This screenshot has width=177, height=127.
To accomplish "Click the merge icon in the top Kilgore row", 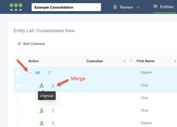I will 50,73.
